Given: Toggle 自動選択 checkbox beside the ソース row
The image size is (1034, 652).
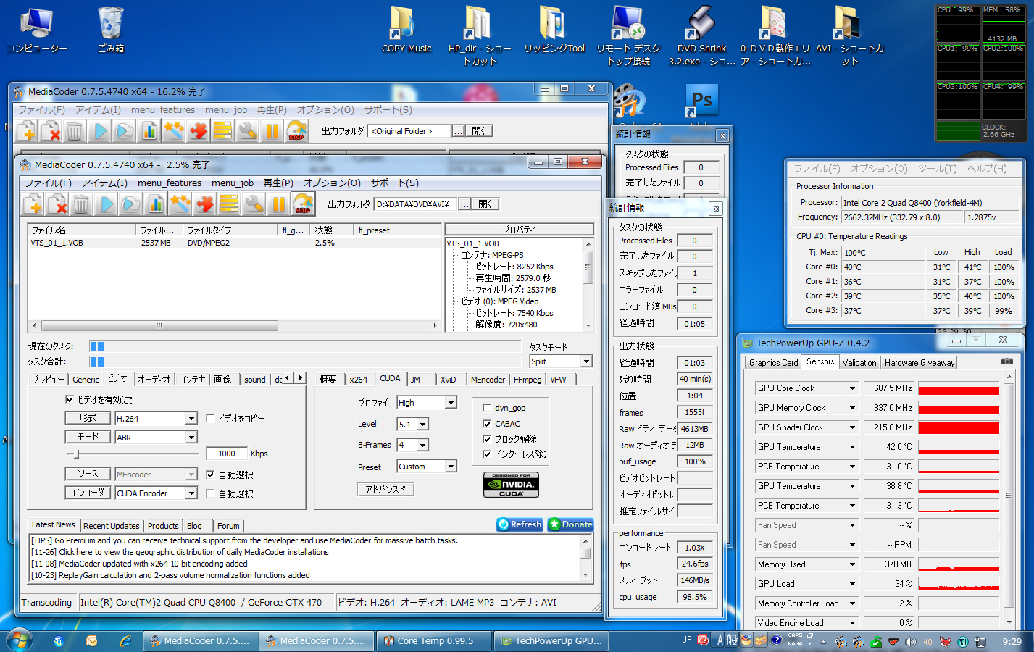Looking at the screenshot, I should click(x=210, y=475).
